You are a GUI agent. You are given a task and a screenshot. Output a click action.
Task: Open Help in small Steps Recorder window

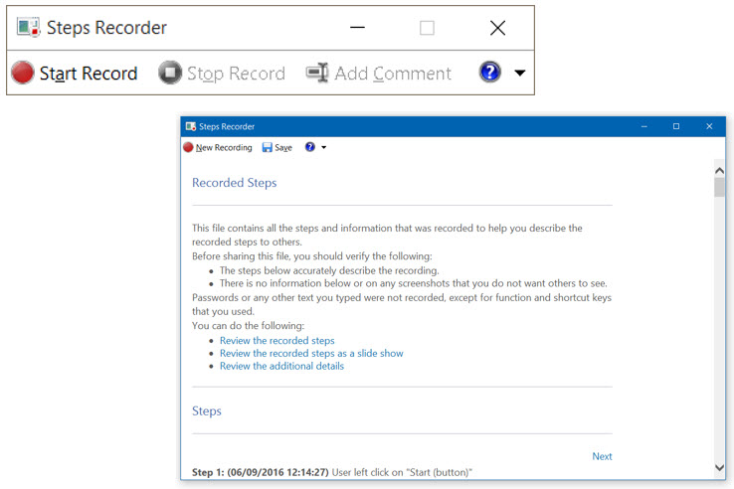click(489, 73)
